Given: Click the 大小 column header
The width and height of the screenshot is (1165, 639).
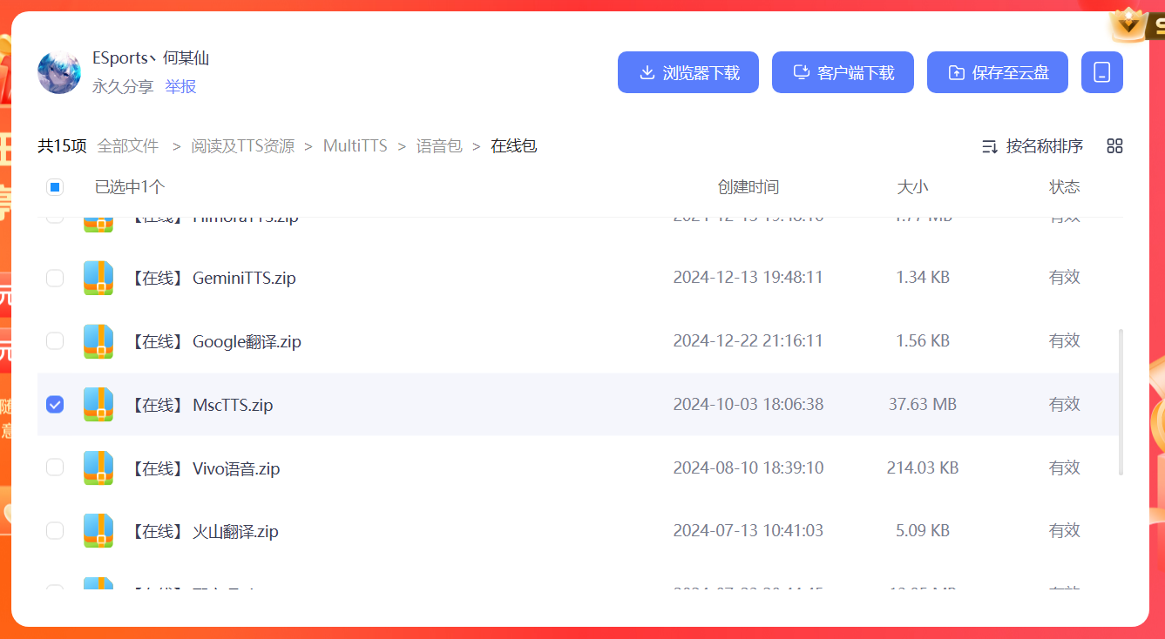Looking at the screenshot, I should (x=913, y=187).
